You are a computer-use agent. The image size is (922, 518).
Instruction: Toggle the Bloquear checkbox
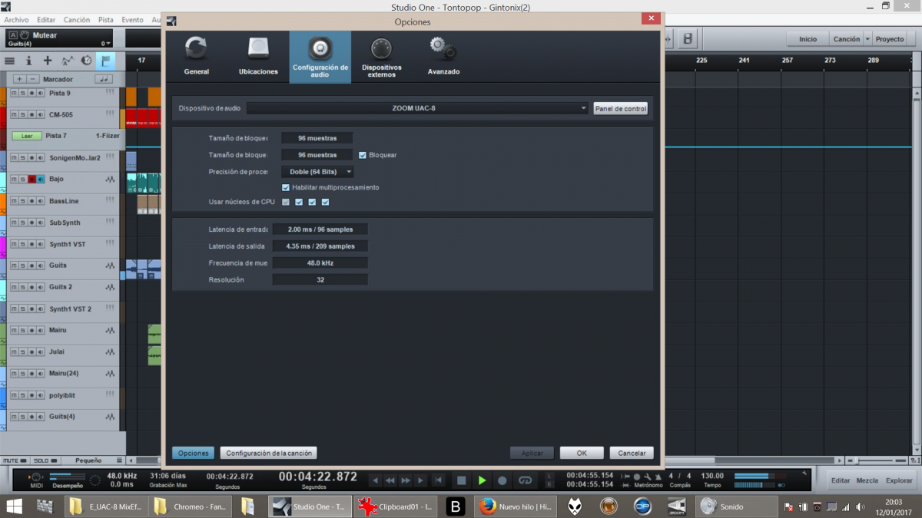click(x=363, y=155)
